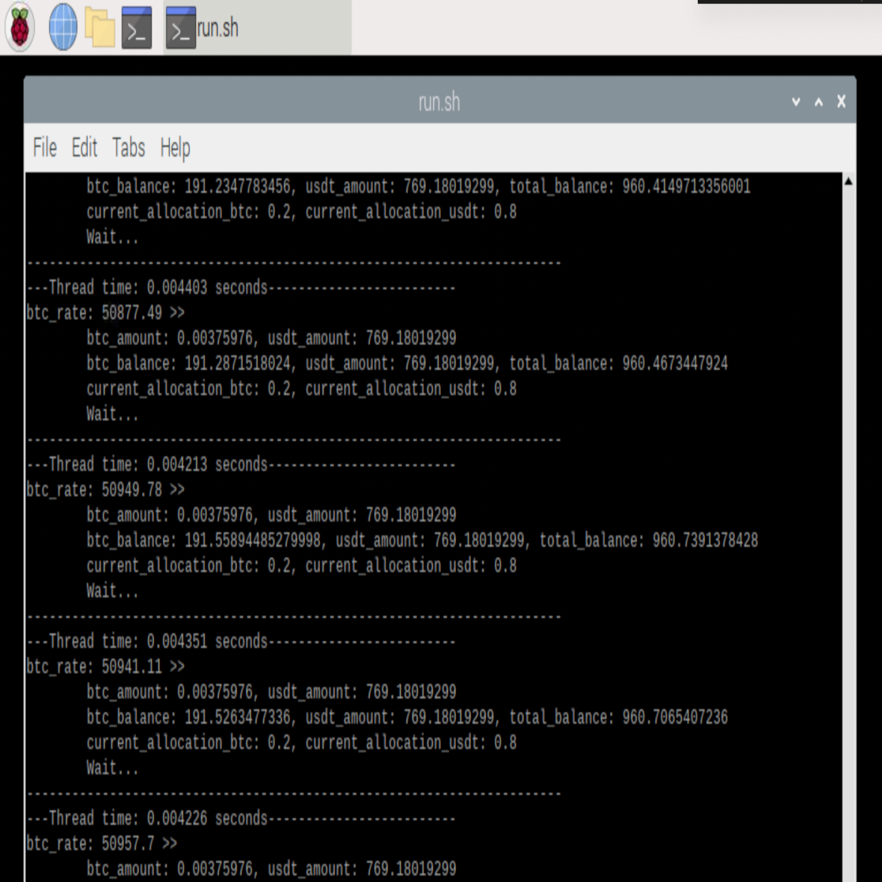Viewport: 882px width, 882px height.
Task: Click the text 'btc_rate: 50877.49 >>'
Action: tap(105, 312)
